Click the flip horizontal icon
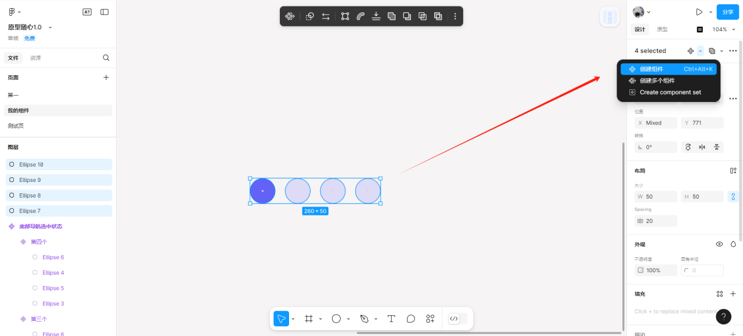Viewport: 743px width, 336px height. pos(702,147)
